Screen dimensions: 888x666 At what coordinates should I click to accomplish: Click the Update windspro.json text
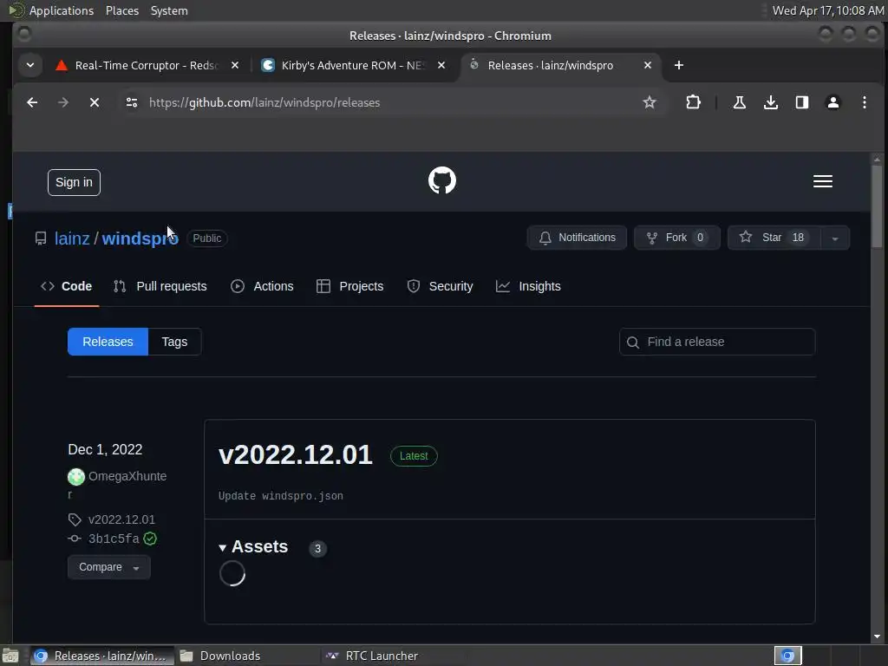[x=280, y=496]
